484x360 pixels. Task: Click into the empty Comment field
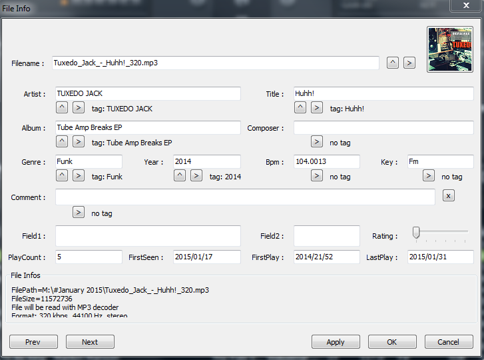[x=245, y=197]
